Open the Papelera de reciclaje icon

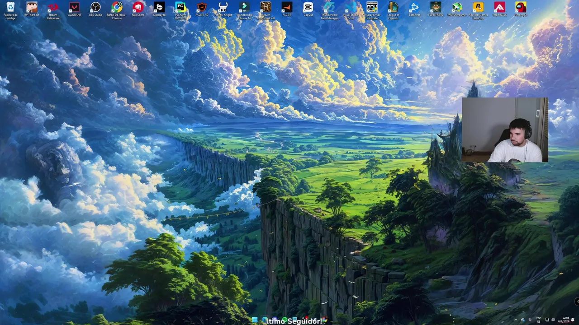(x=10, y=10)
